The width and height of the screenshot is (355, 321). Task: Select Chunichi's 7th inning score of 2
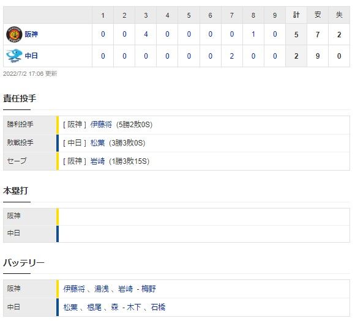pos(231,56)
